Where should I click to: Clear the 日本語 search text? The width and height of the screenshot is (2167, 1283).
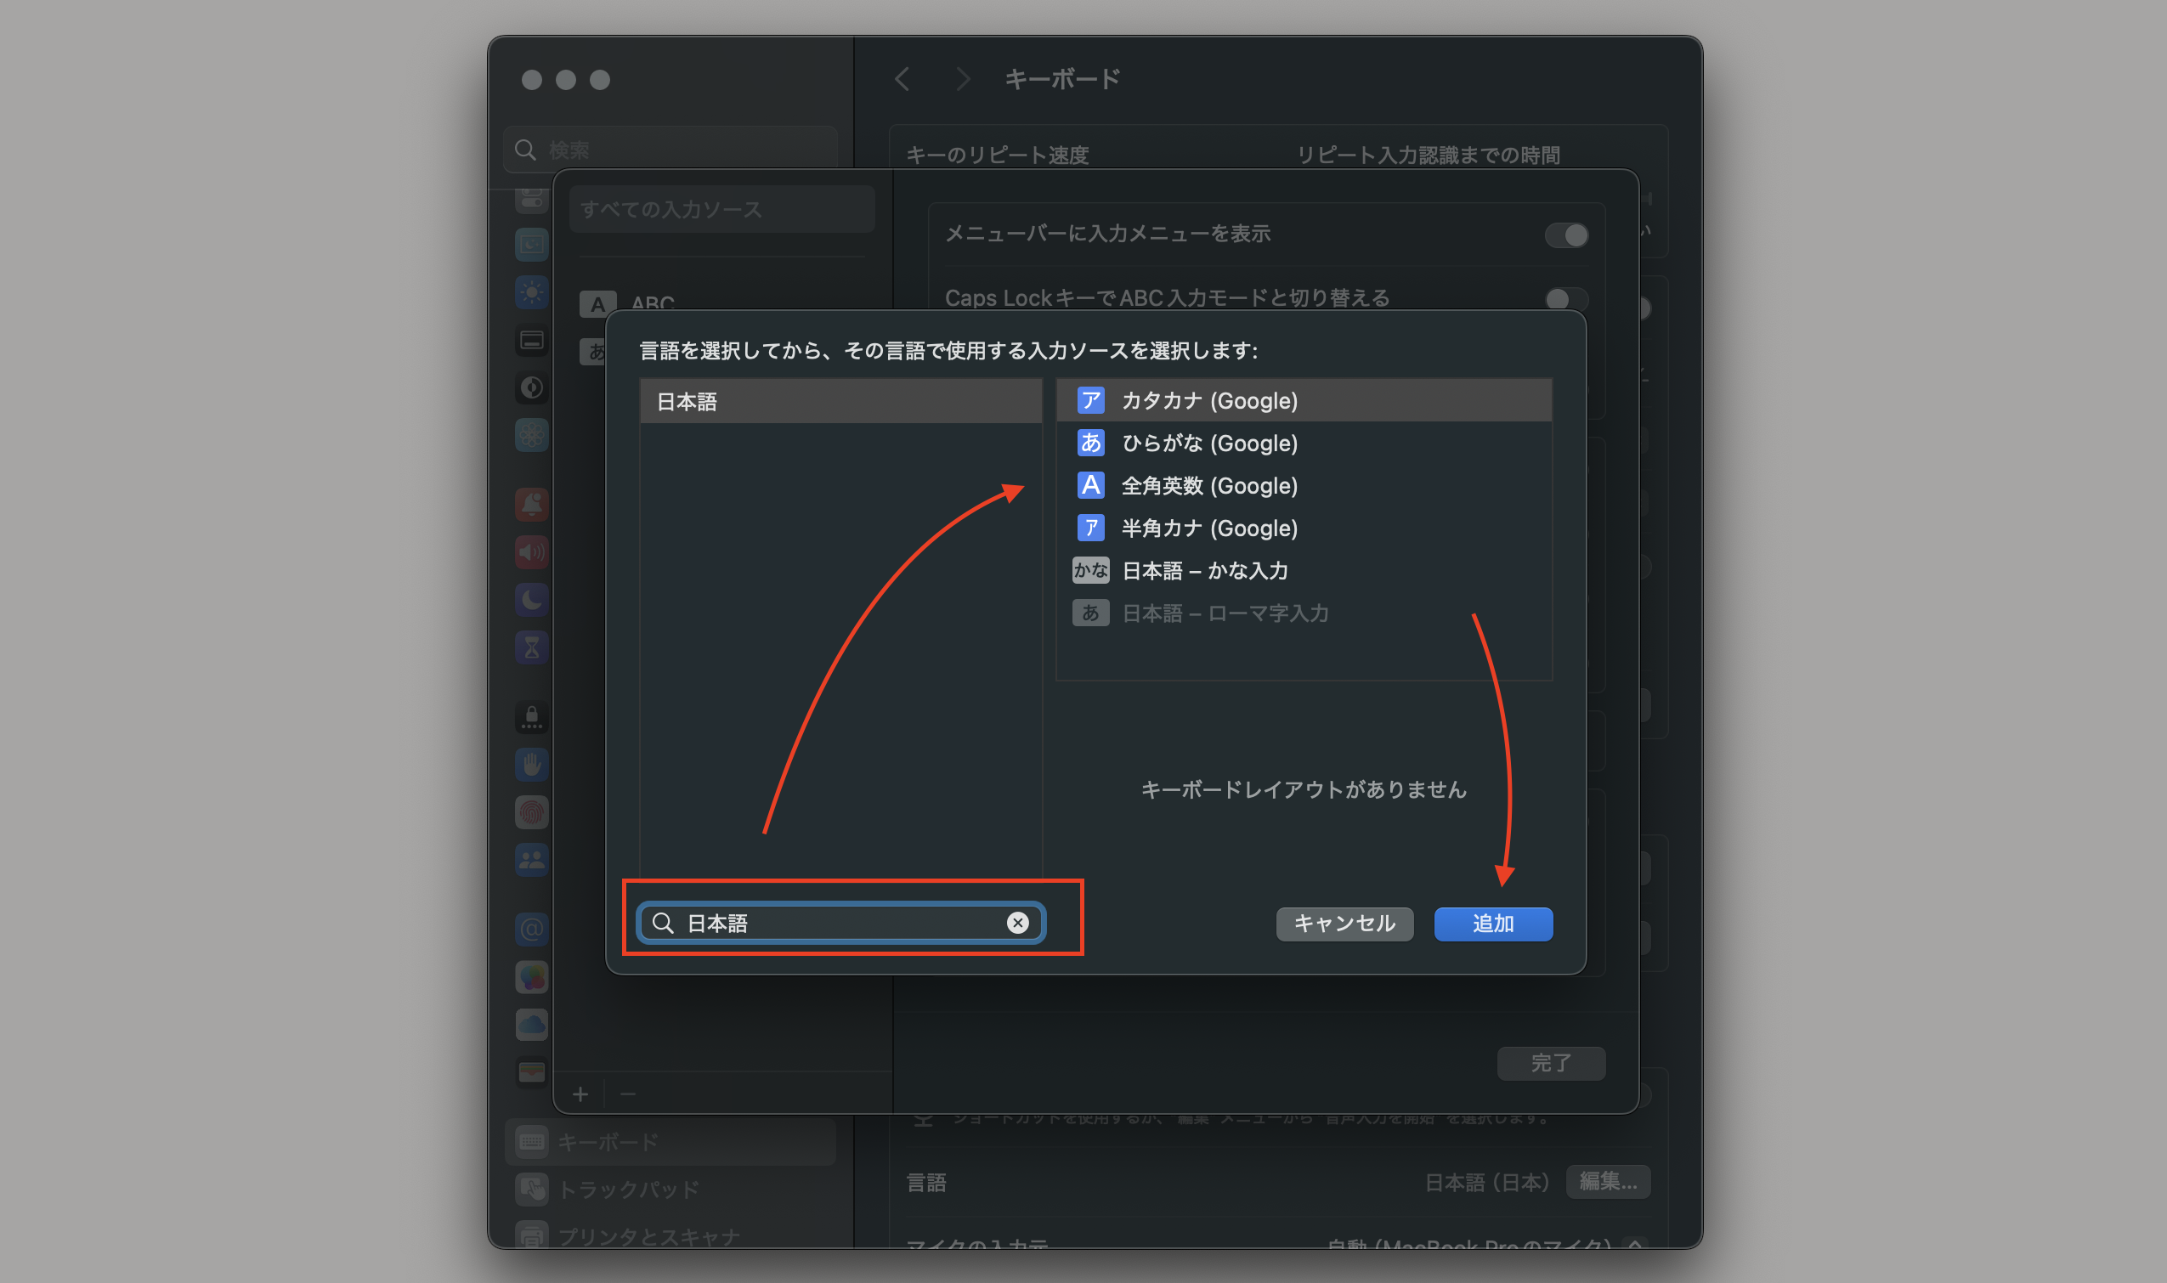pyautogui.click(x=1018, y=923)
